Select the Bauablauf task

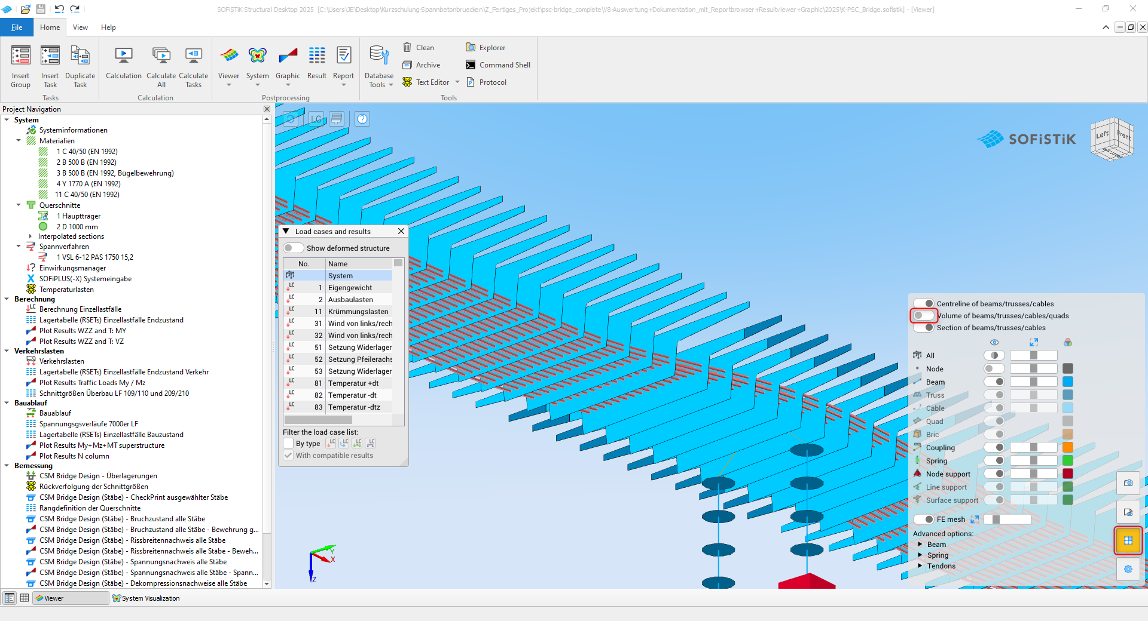[x=55, y=413]
